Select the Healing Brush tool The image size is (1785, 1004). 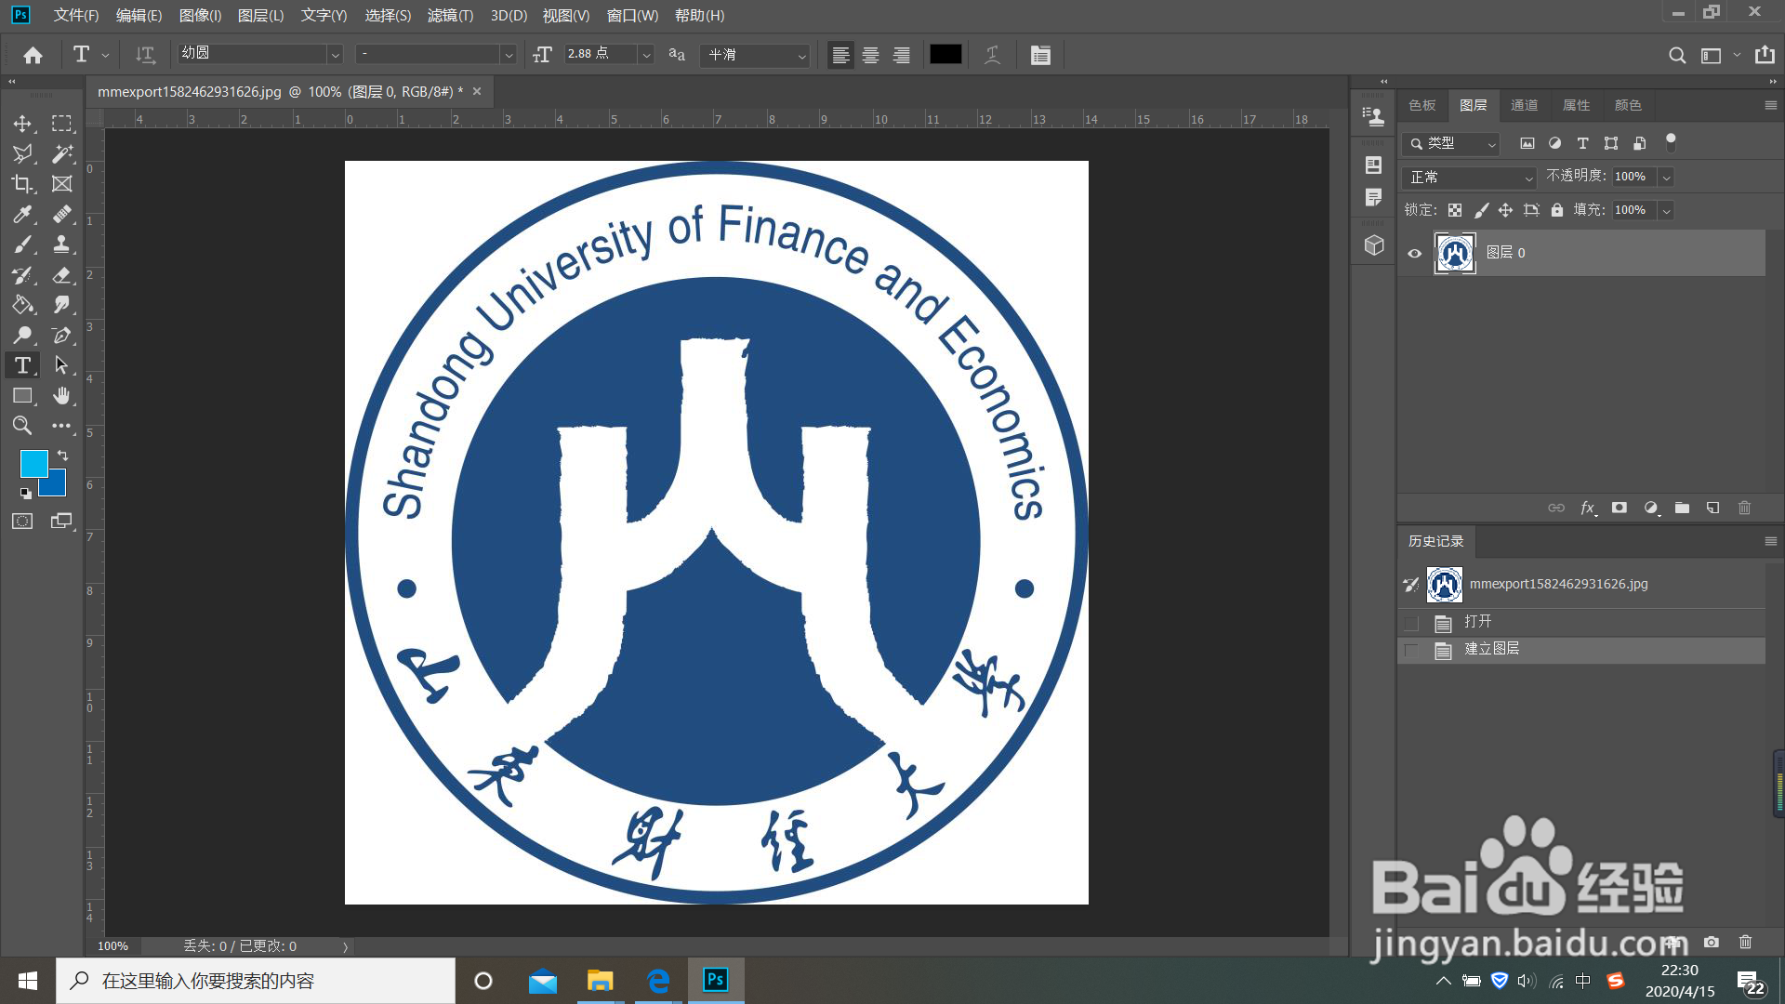tap(61, 215)
